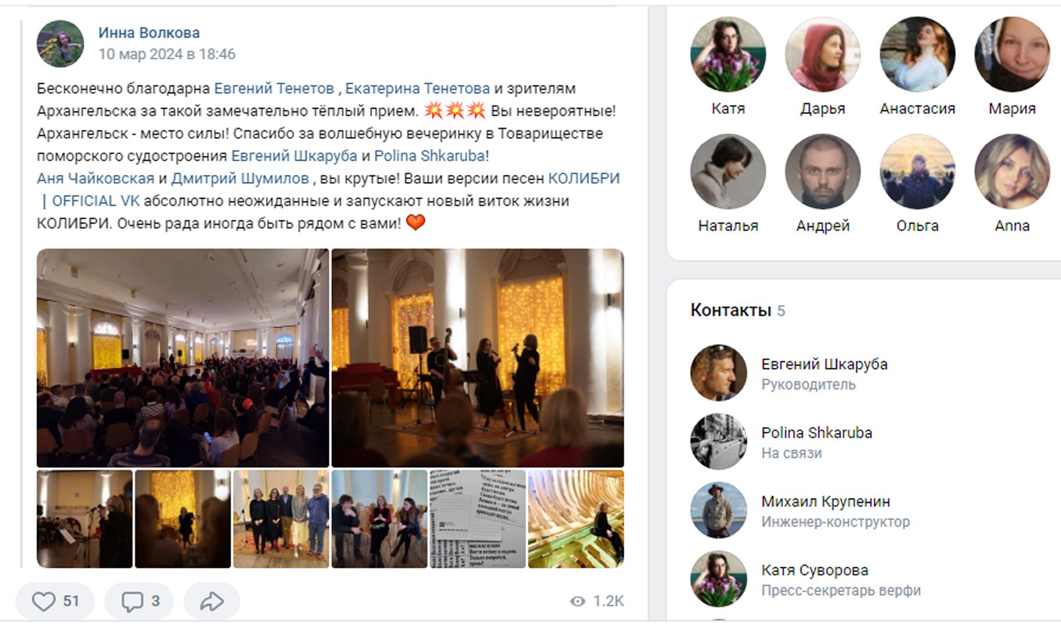Open the author name Инна Волкова
This screenshot has width=1061, height=625.
tap(149, 32)
